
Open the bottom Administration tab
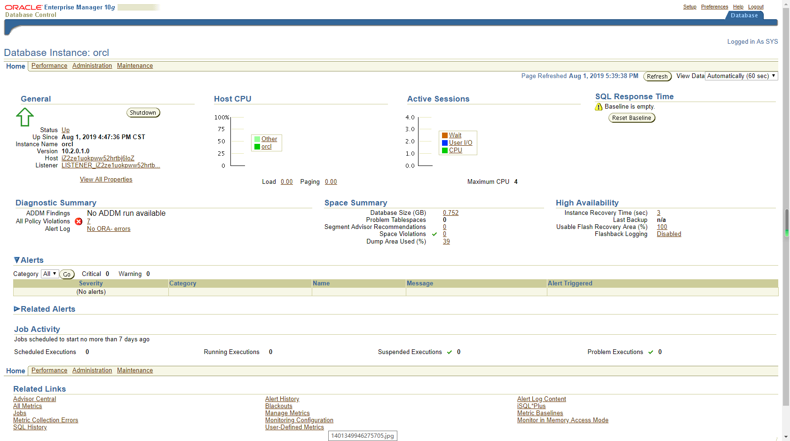pyautogui.click(x=92, y=370)
